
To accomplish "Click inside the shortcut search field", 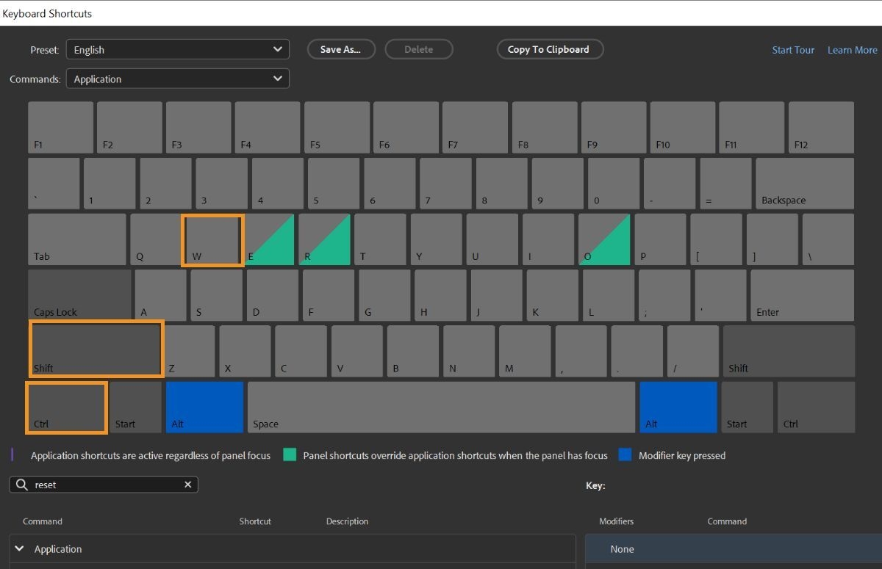I will [x=103, y=485].
